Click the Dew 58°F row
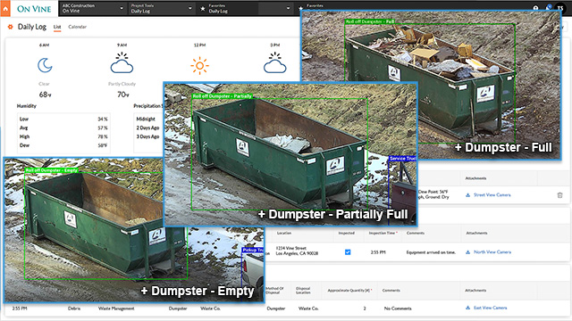Viewport: 572px width, 321px height. coord(63,145)
